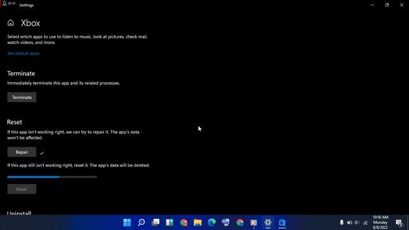Launch Microsoft Edge from taskbar

pos(212,222)
